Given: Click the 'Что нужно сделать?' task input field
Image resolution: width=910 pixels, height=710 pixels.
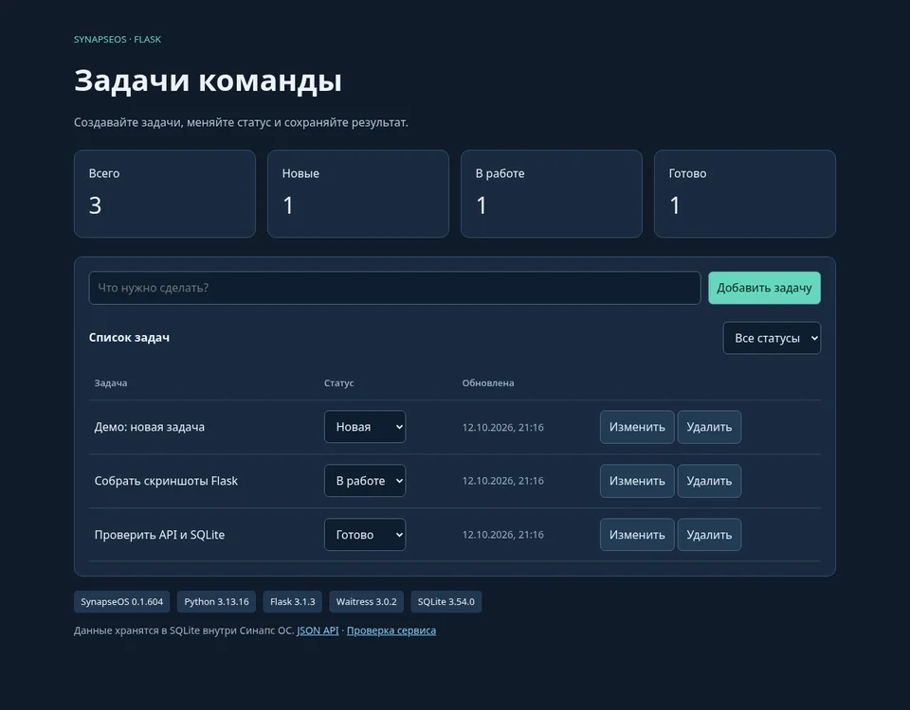Looking at the screenshot, I should pos(394,288).
